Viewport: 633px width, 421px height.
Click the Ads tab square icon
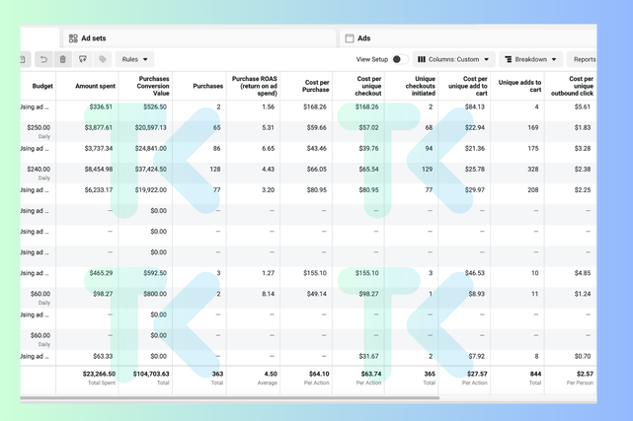pos(350,38)
